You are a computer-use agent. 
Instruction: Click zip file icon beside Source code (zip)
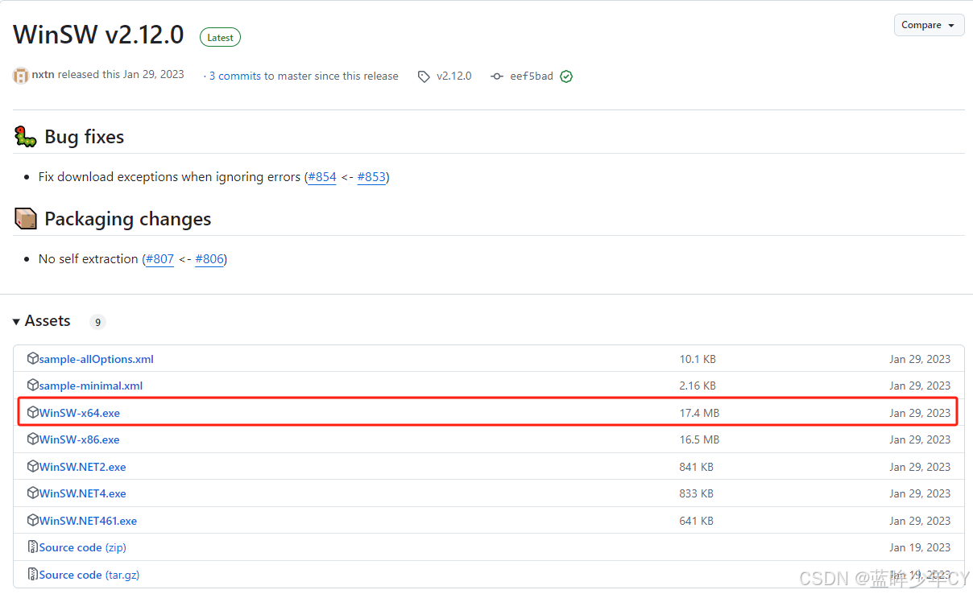coord(33,547)
